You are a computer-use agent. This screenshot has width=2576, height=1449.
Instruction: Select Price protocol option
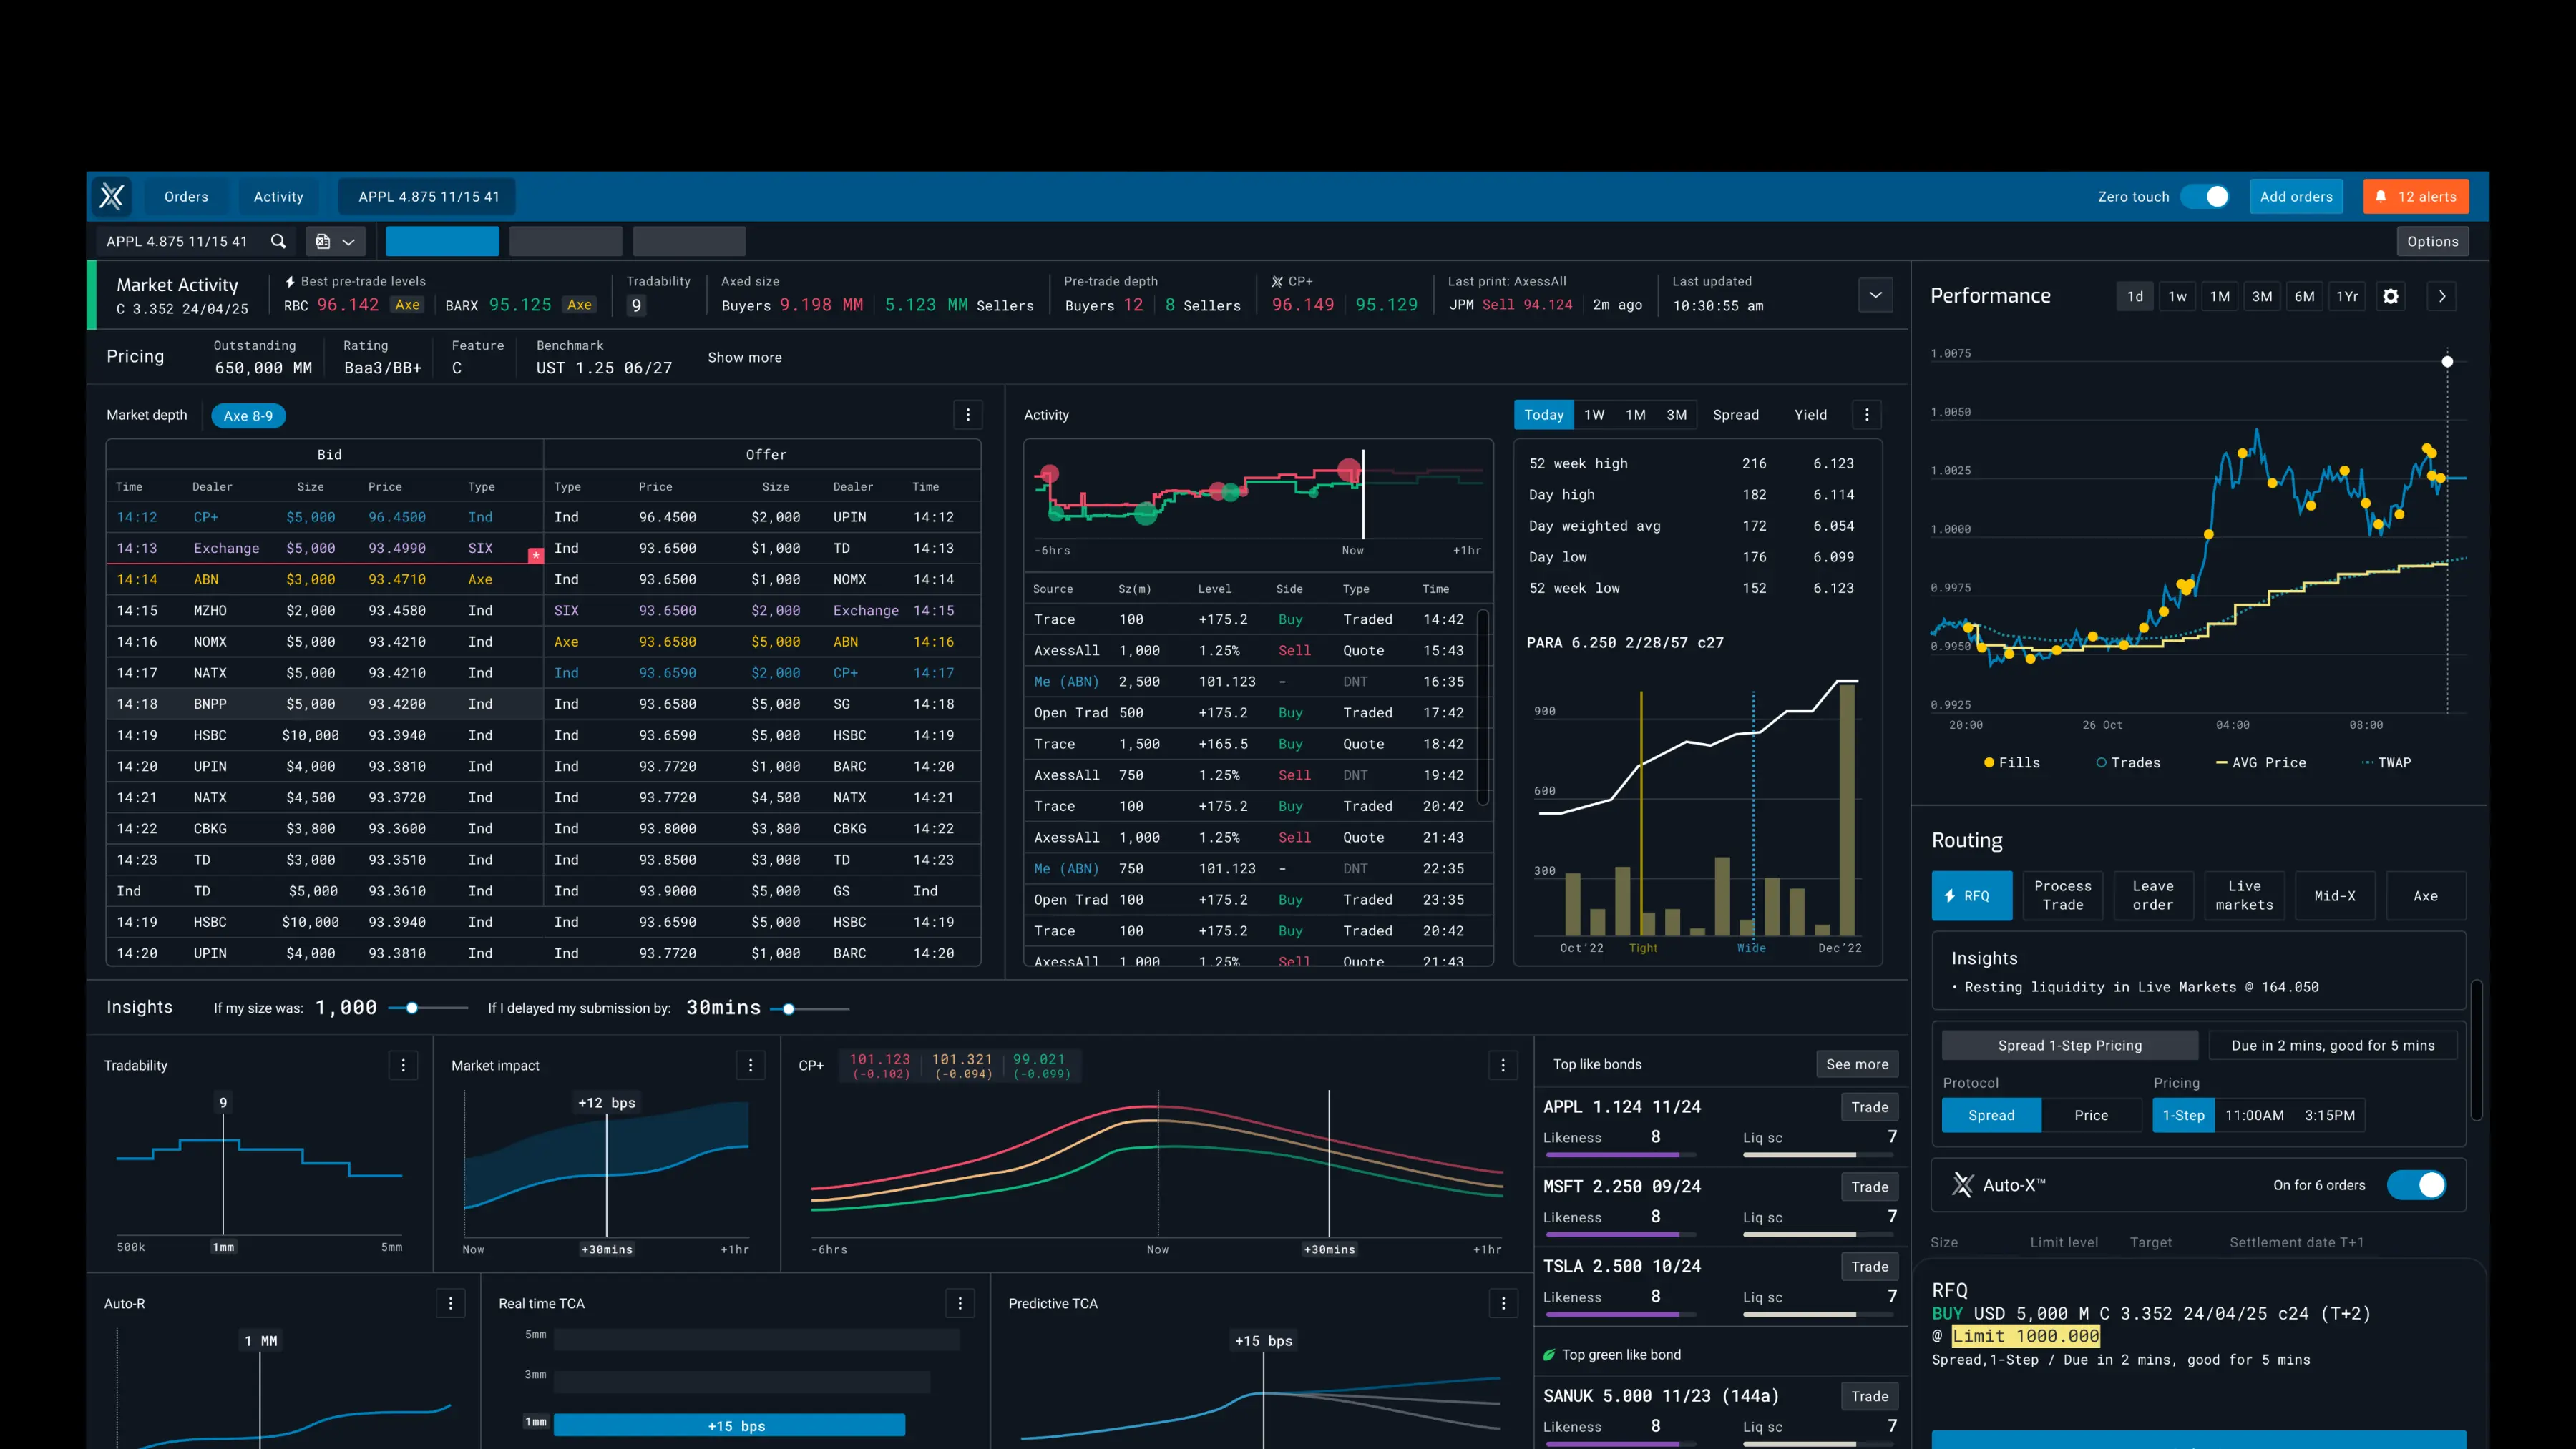pyautogui.click(x=2091, y=1115)
